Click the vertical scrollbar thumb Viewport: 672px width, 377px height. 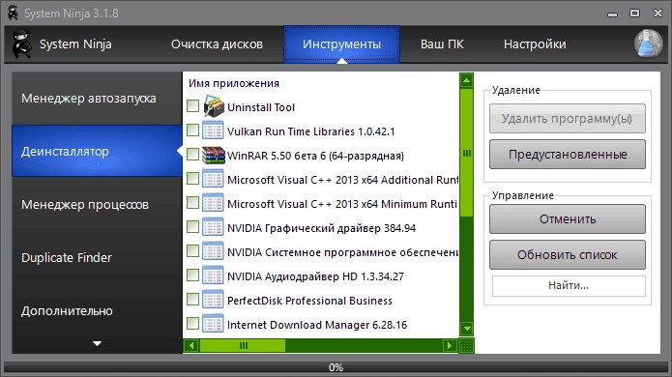click(466, 153)
